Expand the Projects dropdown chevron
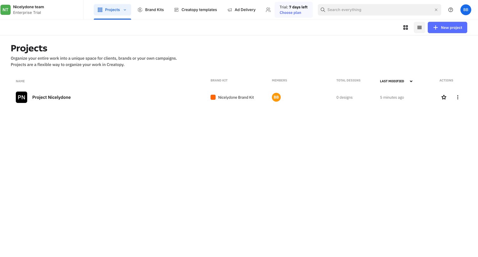This screenshot has height=257, width=478. [125, 10]
